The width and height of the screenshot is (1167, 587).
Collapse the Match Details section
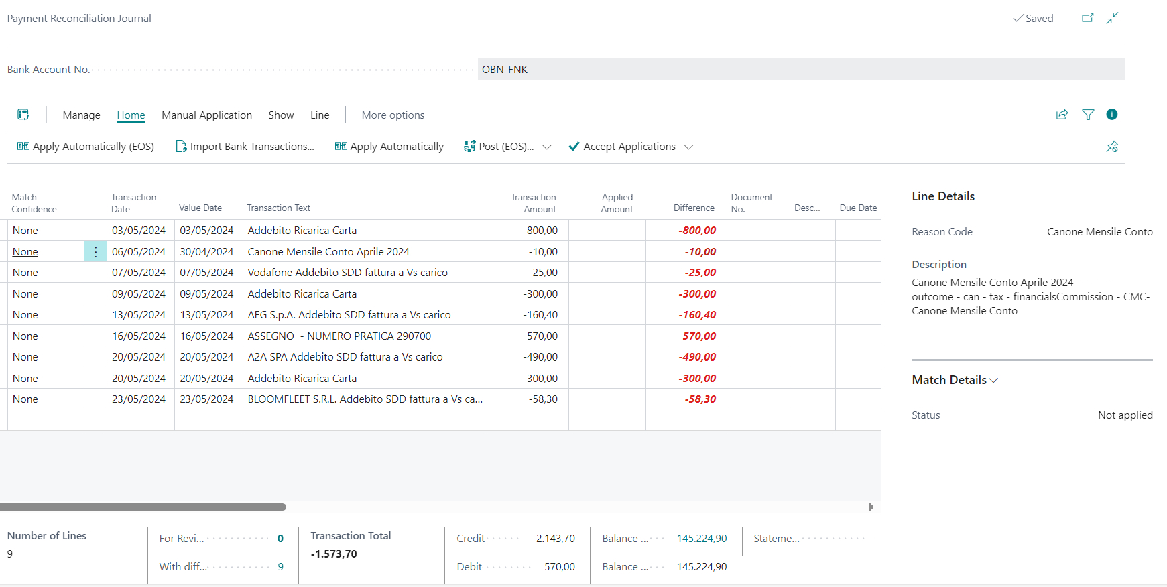coord(955,380)
